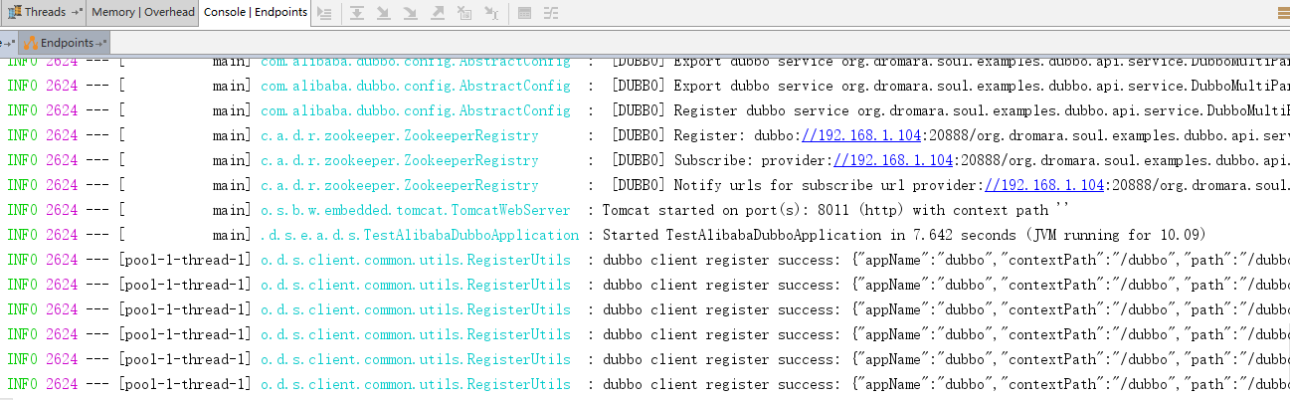1290x400 pixels.
Task: Select the Console | Endpoints tab
Action: [x=256, y=12]
